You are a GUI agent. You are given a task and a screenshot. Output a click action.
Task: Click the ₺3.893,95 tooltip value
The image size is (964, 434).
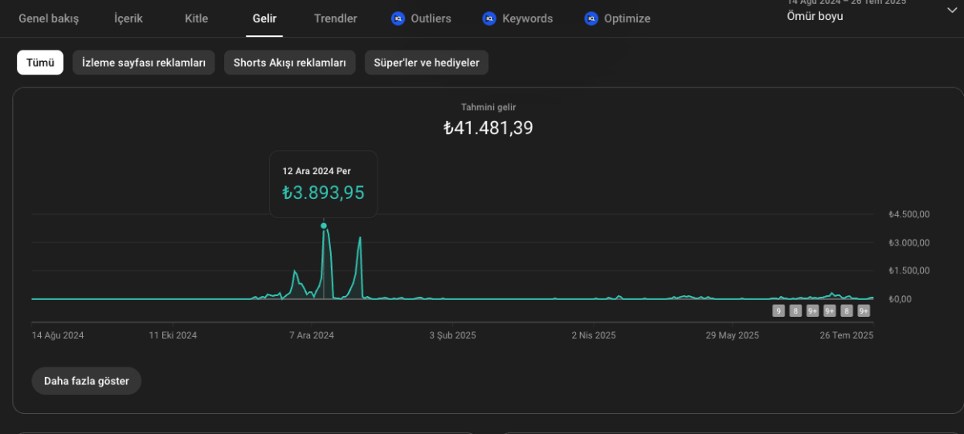click(323, 193)
